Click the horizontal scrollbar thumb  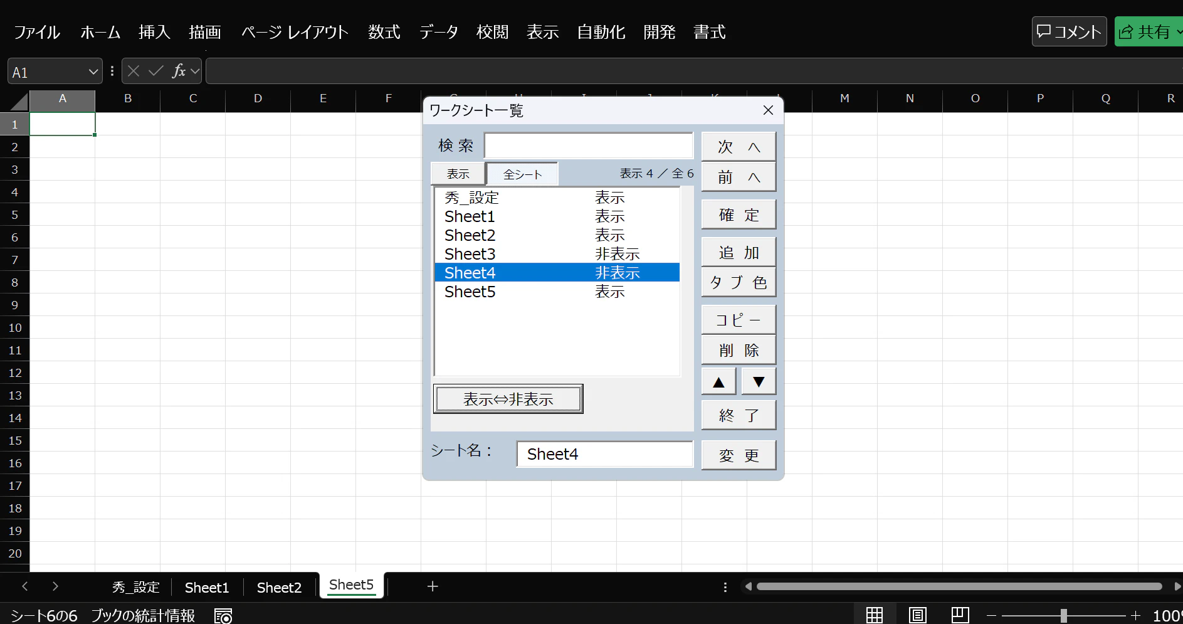coord(959,586)
